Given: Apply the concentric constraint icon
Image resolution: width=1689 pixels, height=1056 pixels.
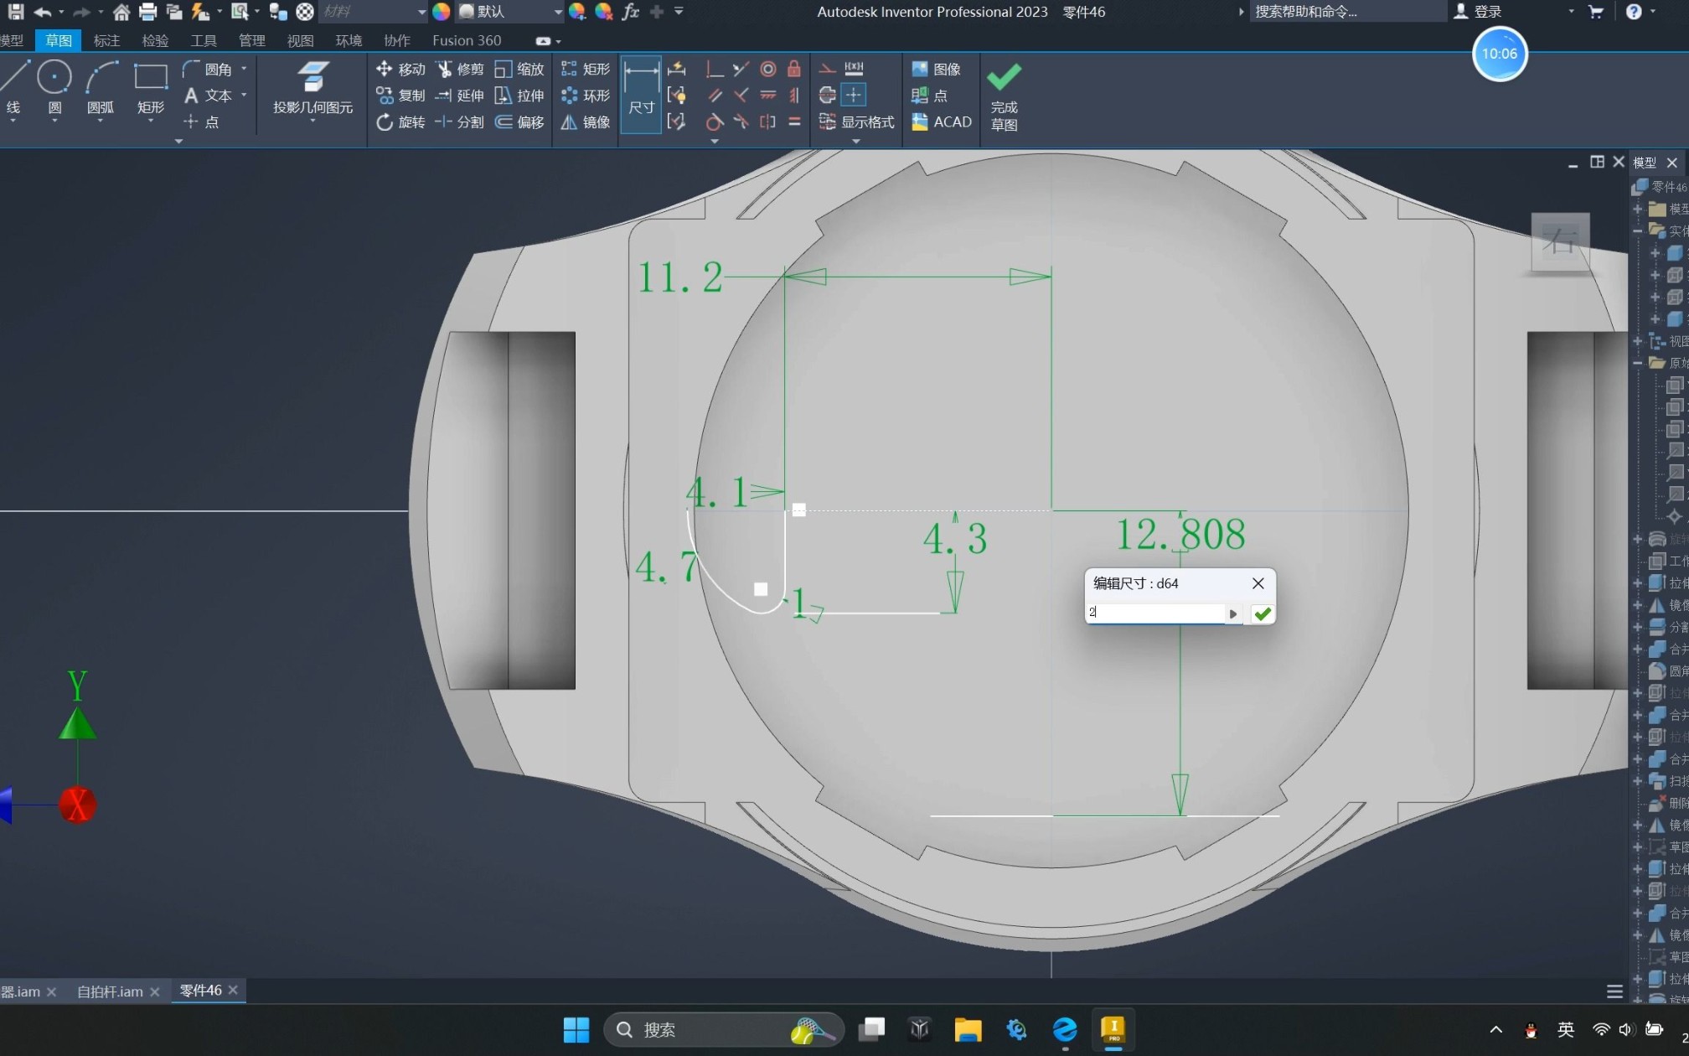Looking at the screenshot, I should (x=767, y=69).
